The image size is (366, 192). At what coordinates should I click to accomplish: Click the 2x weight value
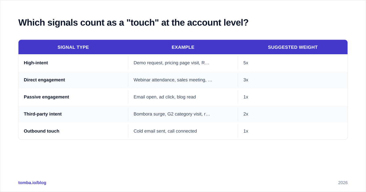(x=246, y=114)
